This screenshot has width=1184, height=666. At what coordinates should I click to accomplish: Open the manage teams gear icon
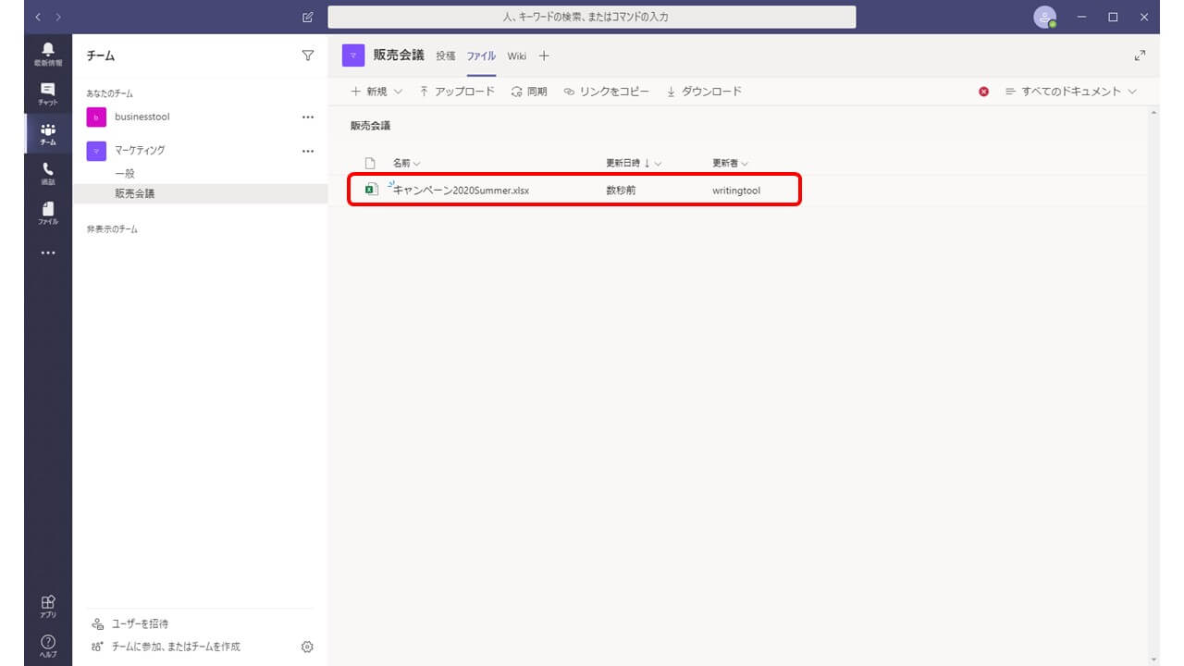[308, 647]
